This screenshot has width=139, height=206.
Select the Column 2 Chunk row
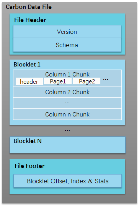click(x=67, y=92)
